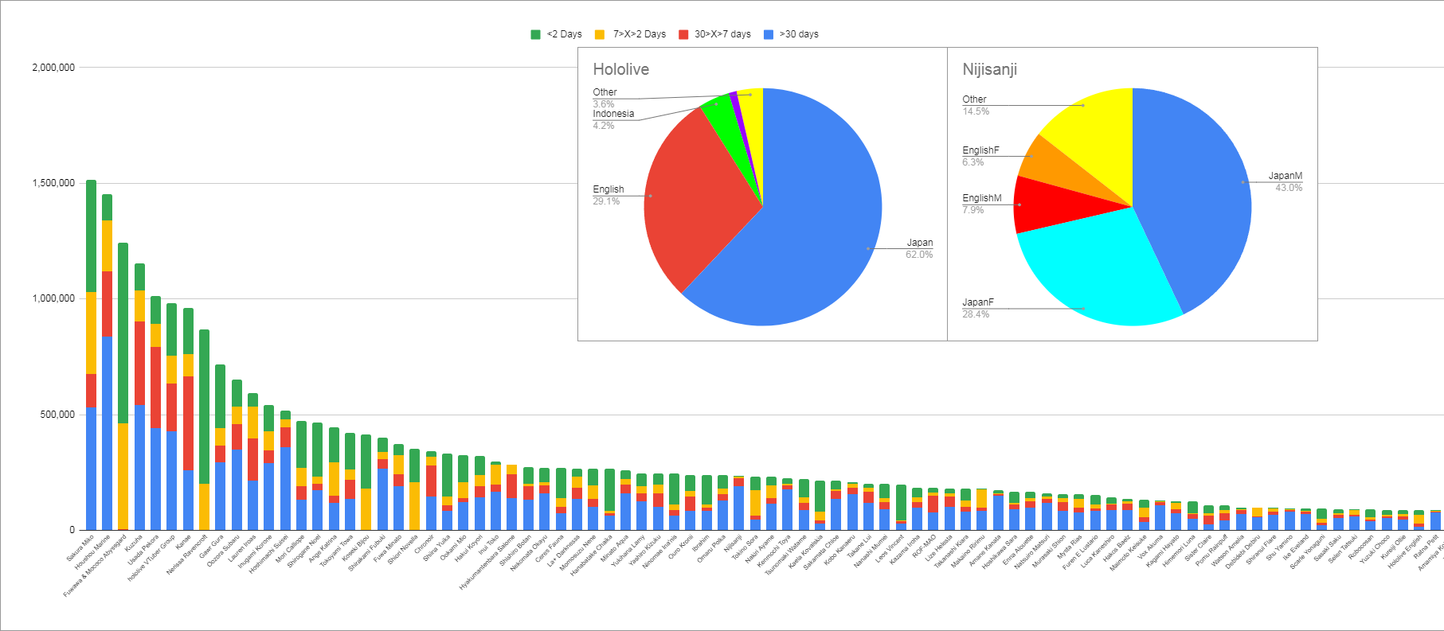The height and width of the screenshot is (631, 1444).
Task: Click the 'Selen Tatsuki' axis label
Action: click(x=1342, y=548)
